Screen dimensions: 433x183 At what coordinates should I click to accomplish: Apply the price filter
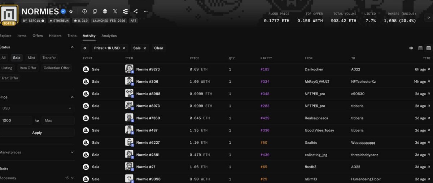(x=37, y=133)
